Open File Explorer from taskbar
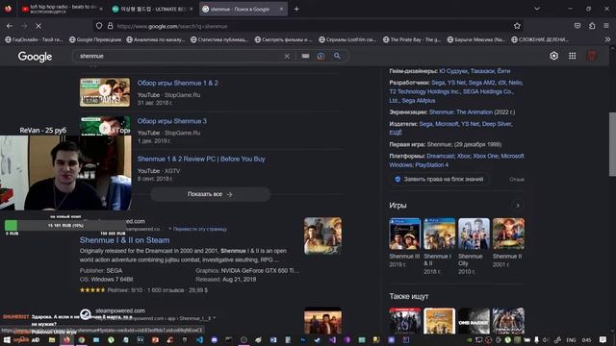The height and width of the screenshot is (346, 616). 51,339
